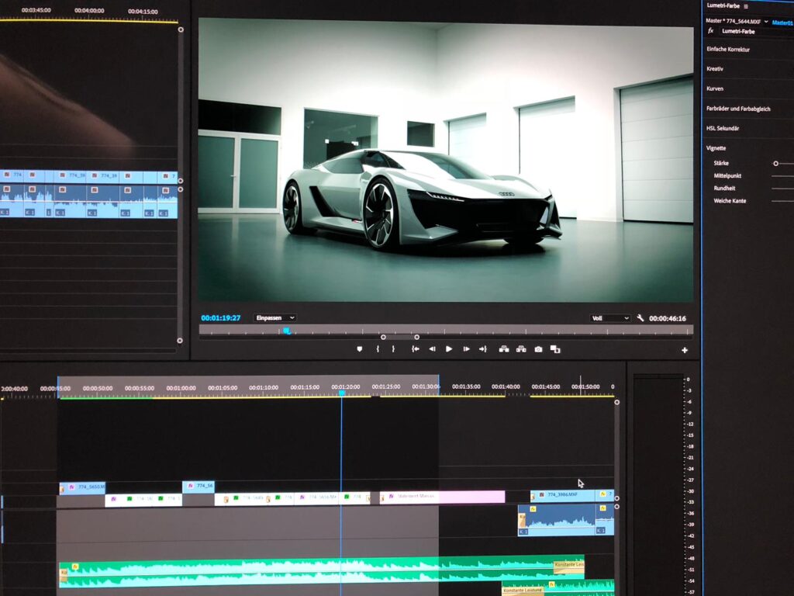
Task: Click the fx badge on clip 774_56
Action: [x=191, y=486]
